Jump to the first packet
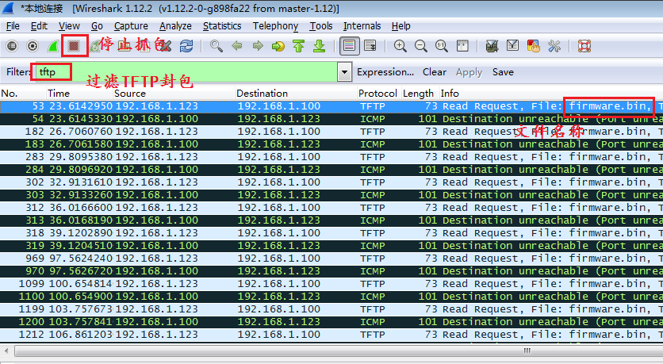The image size is (663, 364). tap(298, 46)
